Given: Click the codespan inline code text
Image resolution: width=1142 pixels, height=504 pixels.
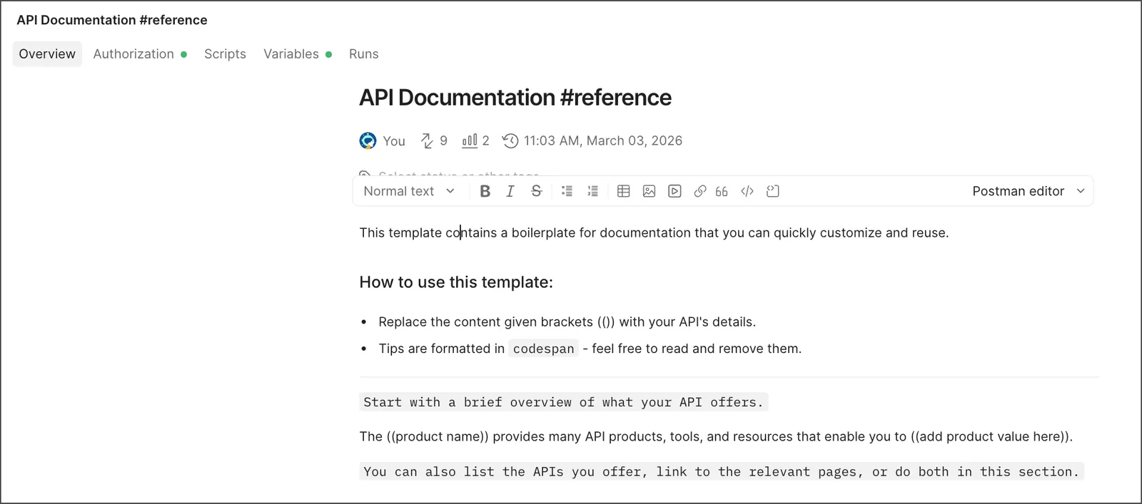Looking at the screenshot, I should [x=544, y=349].
